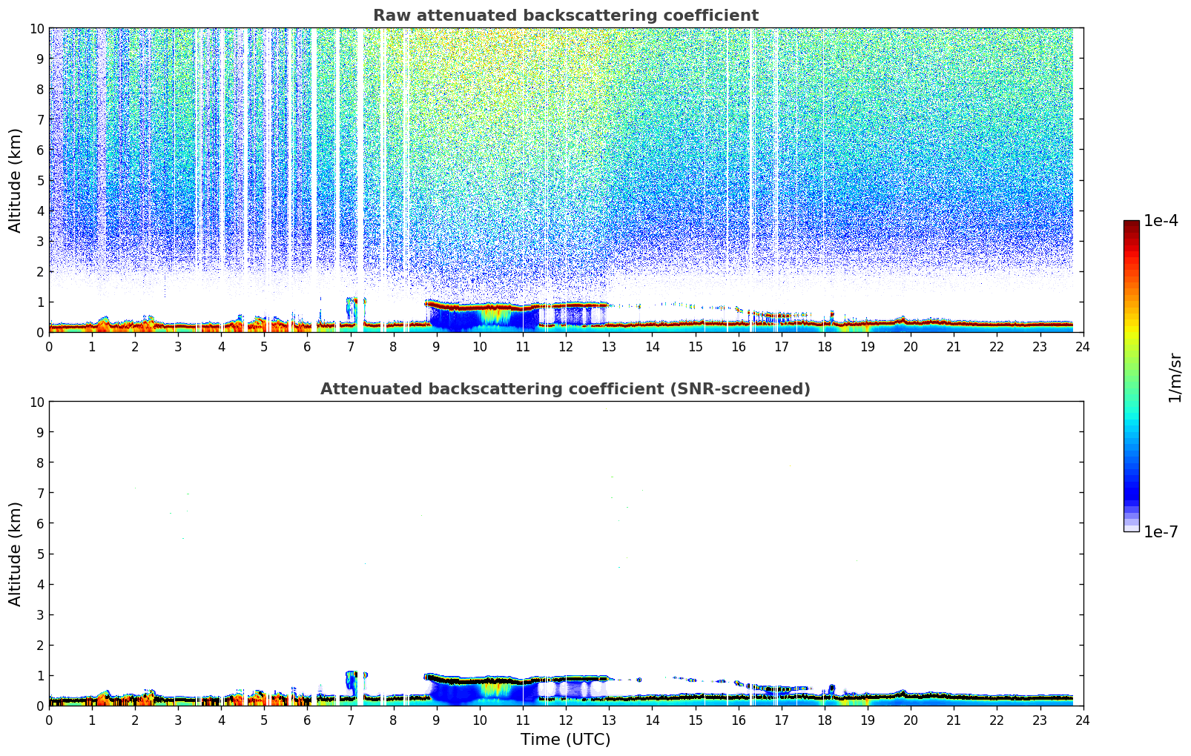Click time tick "12" under the raw plot
This screenshot has height=756, width=1191.
click(x=566, y=347)
